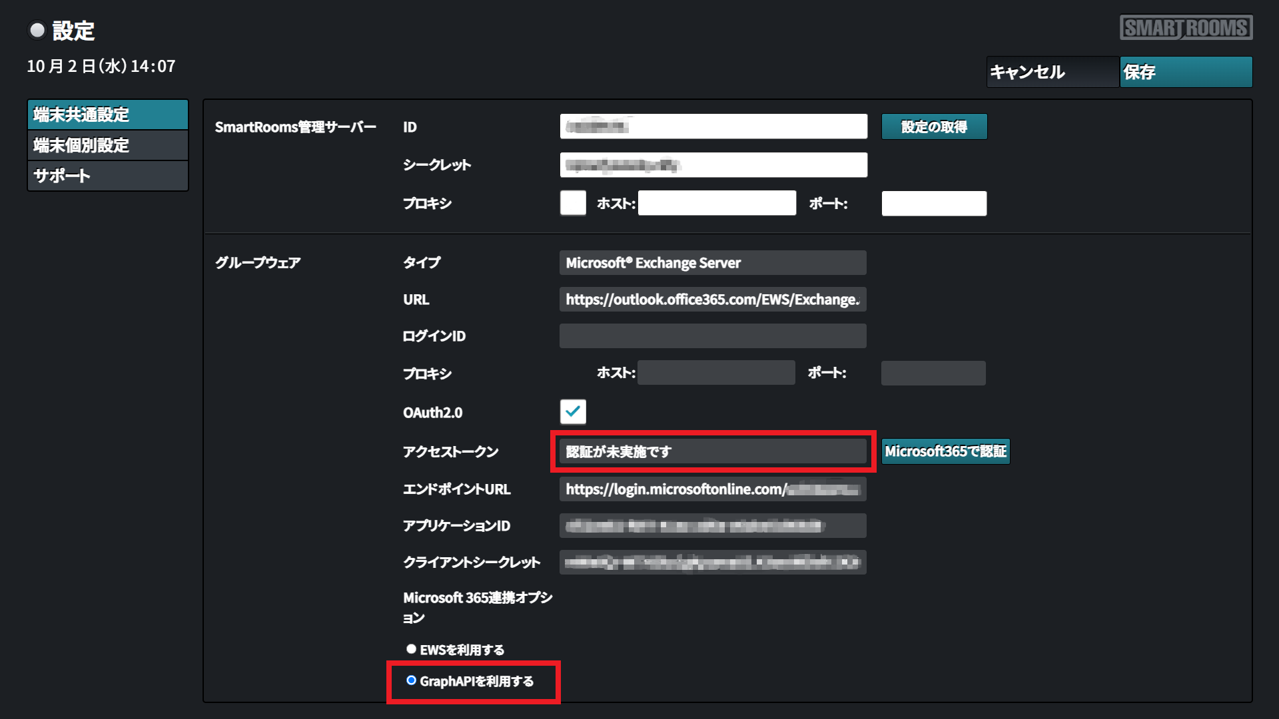This screenshot has height=719, width=1279.
Task: Click the Microsoft365で認証 button
Action: click(945, 451)
